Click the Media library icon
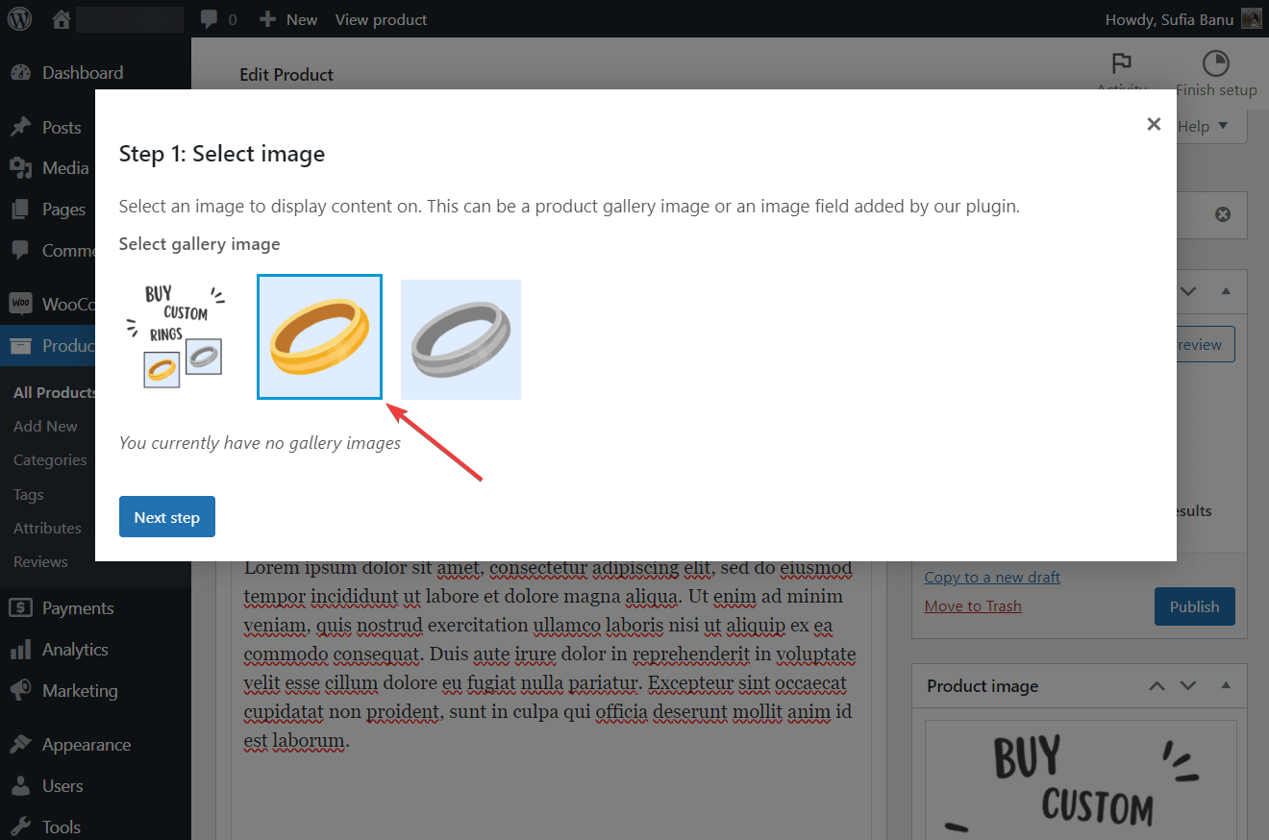1269x840 pixels. click(21, 168)
